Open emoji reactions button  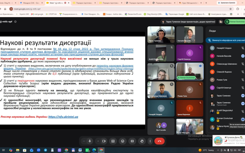pyautogui.click(x=123, y=141)
